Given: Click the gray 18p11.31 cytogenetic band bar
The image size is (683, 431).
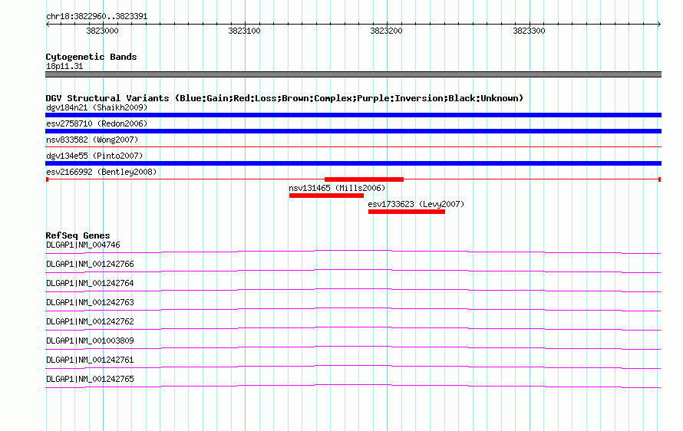Looking at the screenshot, I should (x=353, y=74).
